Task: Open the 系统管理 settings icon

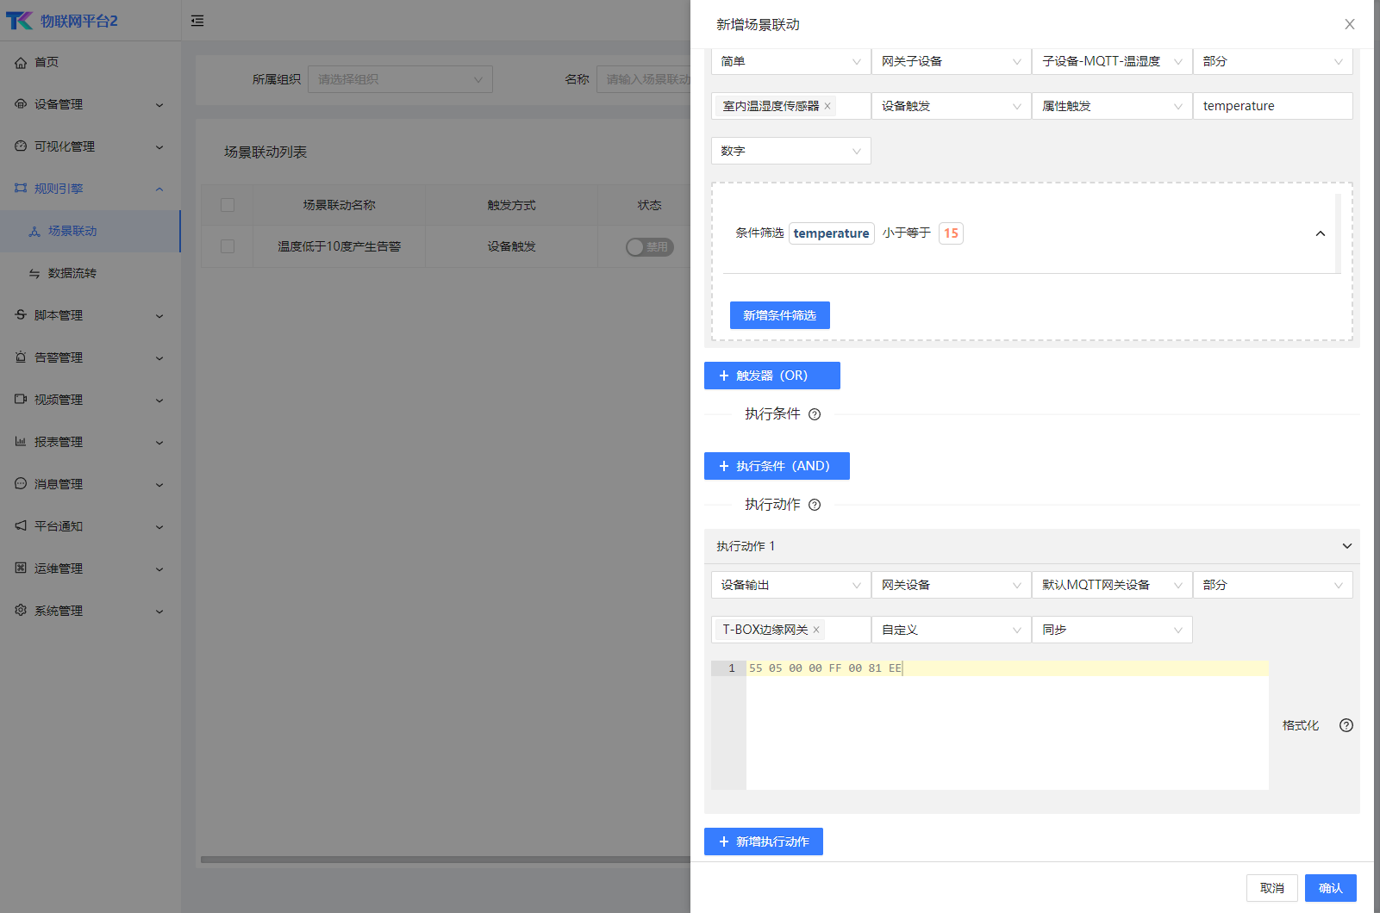Action: pyautogui.click(x=21, y=610)
